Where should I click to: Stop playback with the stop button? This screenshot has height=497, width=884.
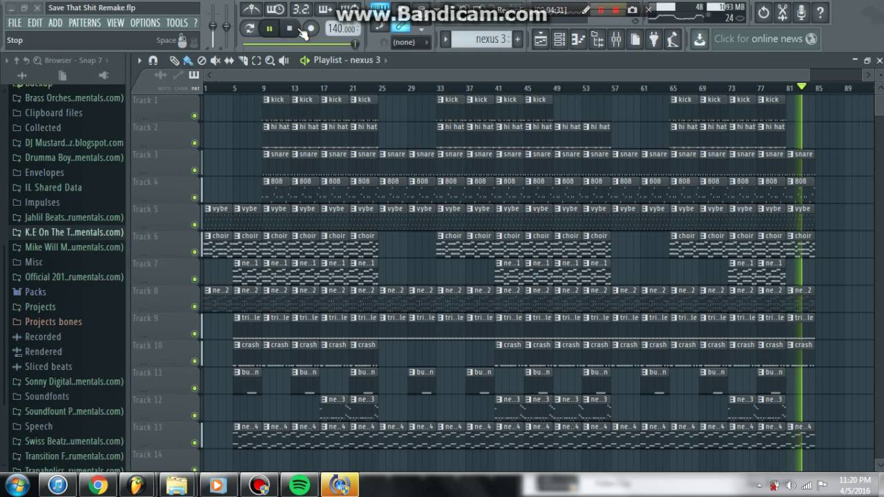289,28
